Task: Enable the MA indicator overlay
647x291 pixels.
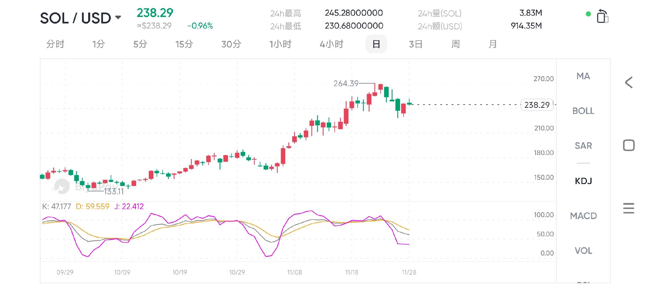Action: (x=583, y=76)
